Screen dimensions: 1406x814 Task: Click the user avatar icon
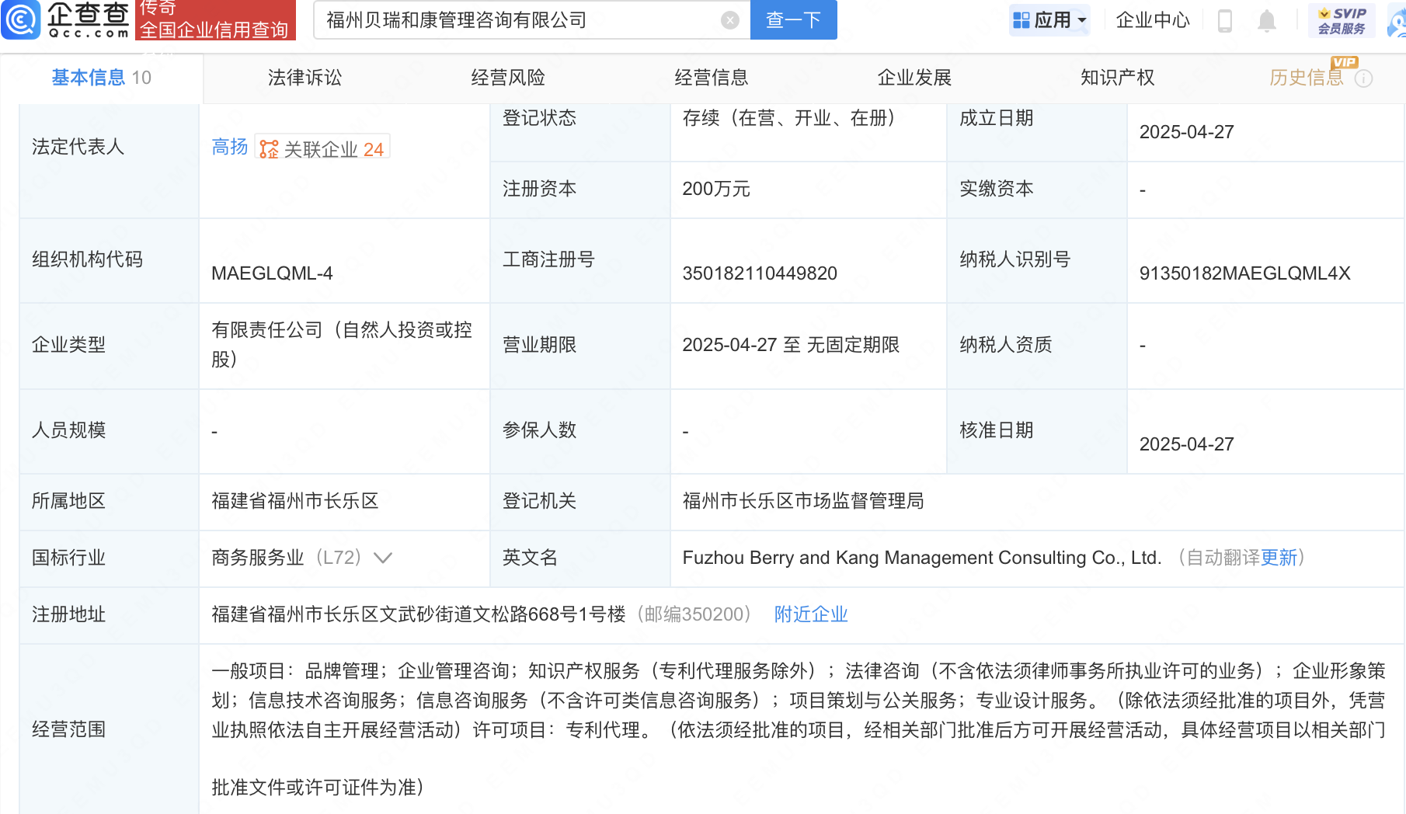point(1397,22)
